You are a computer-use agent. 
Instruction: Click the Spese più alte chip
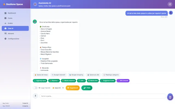[x=93, y=75]
